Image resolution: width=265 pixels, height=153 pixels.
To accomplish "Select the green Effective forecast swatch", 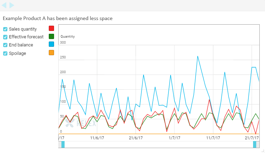I will click(51, 37).
